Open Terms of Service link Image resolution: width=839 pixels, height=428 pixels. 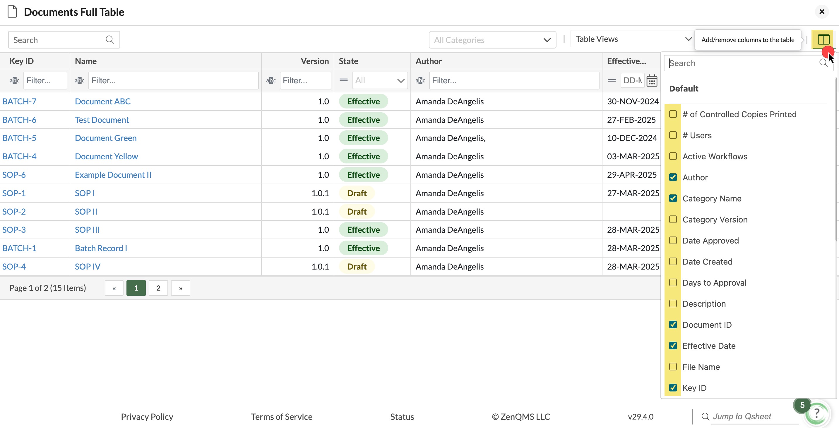tap(281, 417)
